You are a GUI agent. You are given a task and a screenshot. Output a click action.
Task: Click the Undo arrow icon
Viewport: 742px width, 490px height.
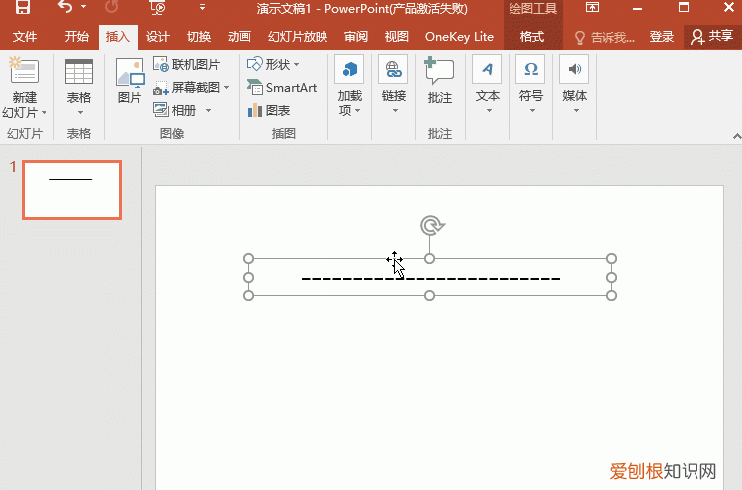pos(65,8)
